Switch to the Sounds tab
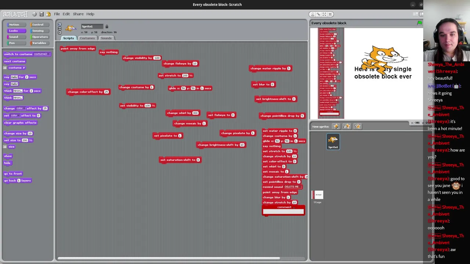This screenshot has width=470, height=264. [106, 38]
